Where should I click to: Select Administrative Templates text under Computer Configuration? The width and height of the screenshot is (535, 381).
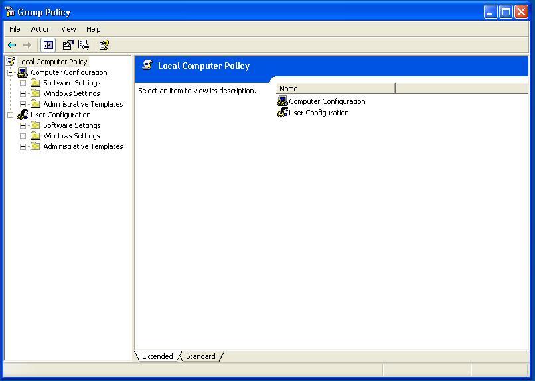click(x=83, y=104)
